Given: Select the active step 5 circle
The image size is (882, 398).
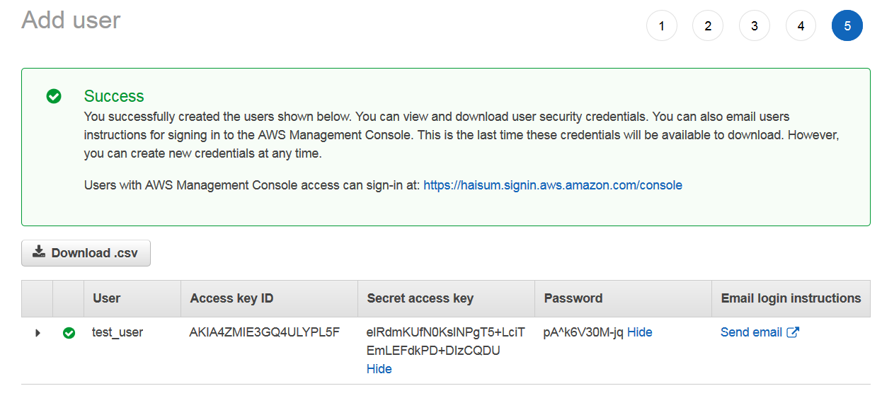Looking at the screenshot, I should pyautogui.click(x=847, y=26).
